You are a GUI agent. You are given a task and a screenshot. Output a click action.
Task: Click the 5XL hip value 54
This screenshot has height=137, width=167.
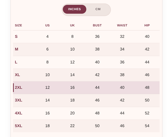(x=147, y=126)
